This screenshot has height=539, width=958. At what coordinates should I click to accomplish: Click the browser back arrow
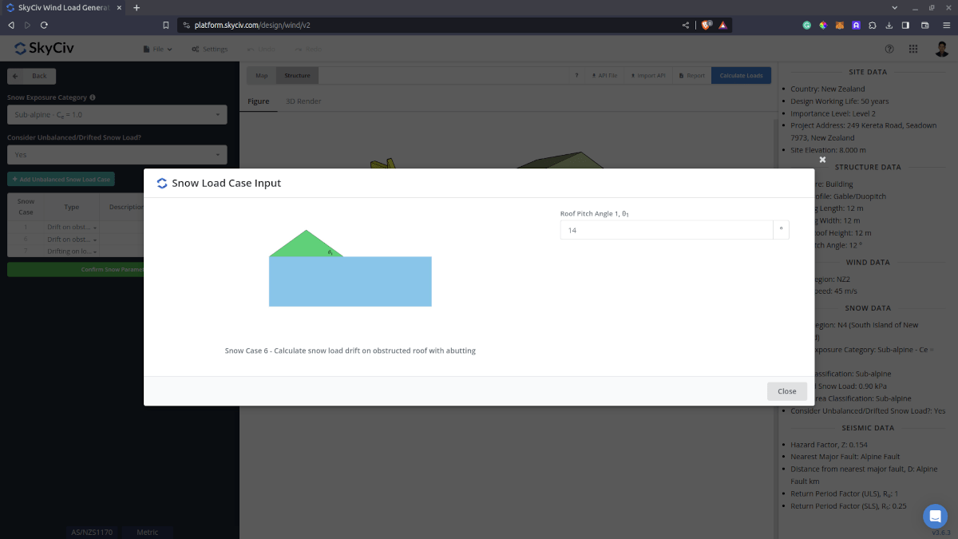click(12, 25)
